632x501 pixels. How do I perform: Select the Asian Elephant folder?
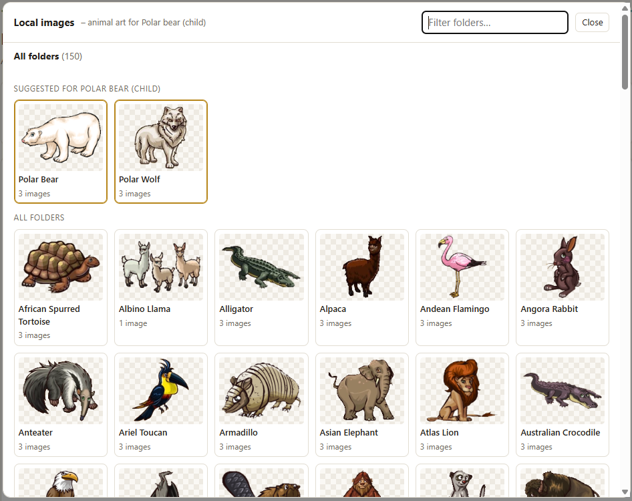coord(361,405)
